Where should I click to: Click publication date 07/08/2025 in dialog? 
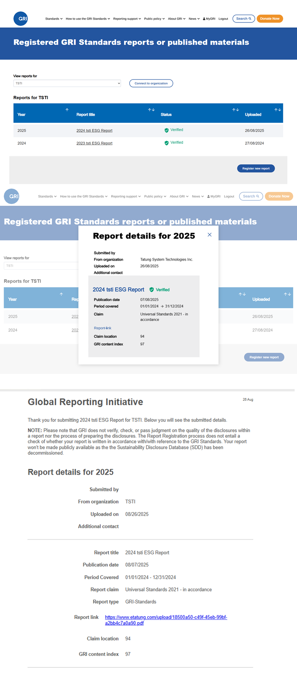point(149,300)
